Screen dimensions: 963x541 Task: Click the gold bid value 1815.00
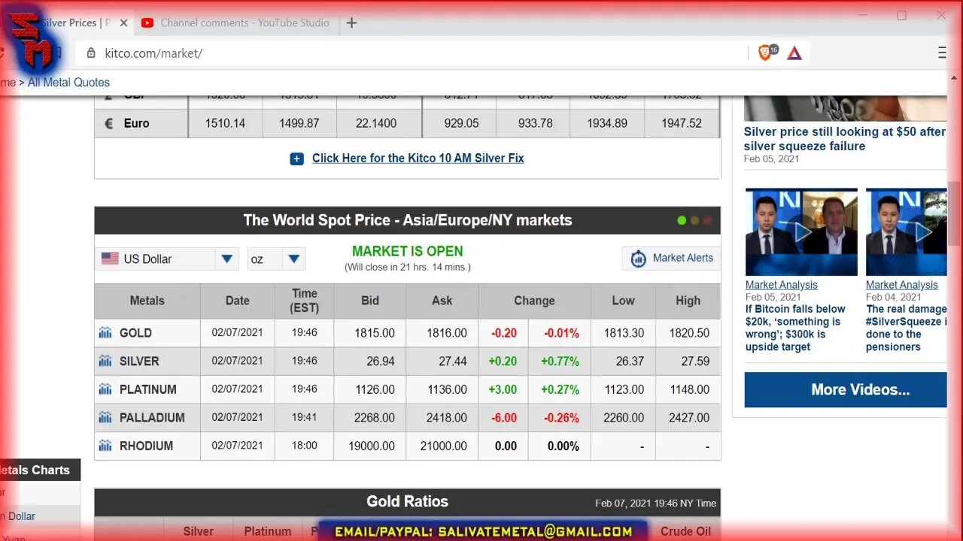[375, 333]
